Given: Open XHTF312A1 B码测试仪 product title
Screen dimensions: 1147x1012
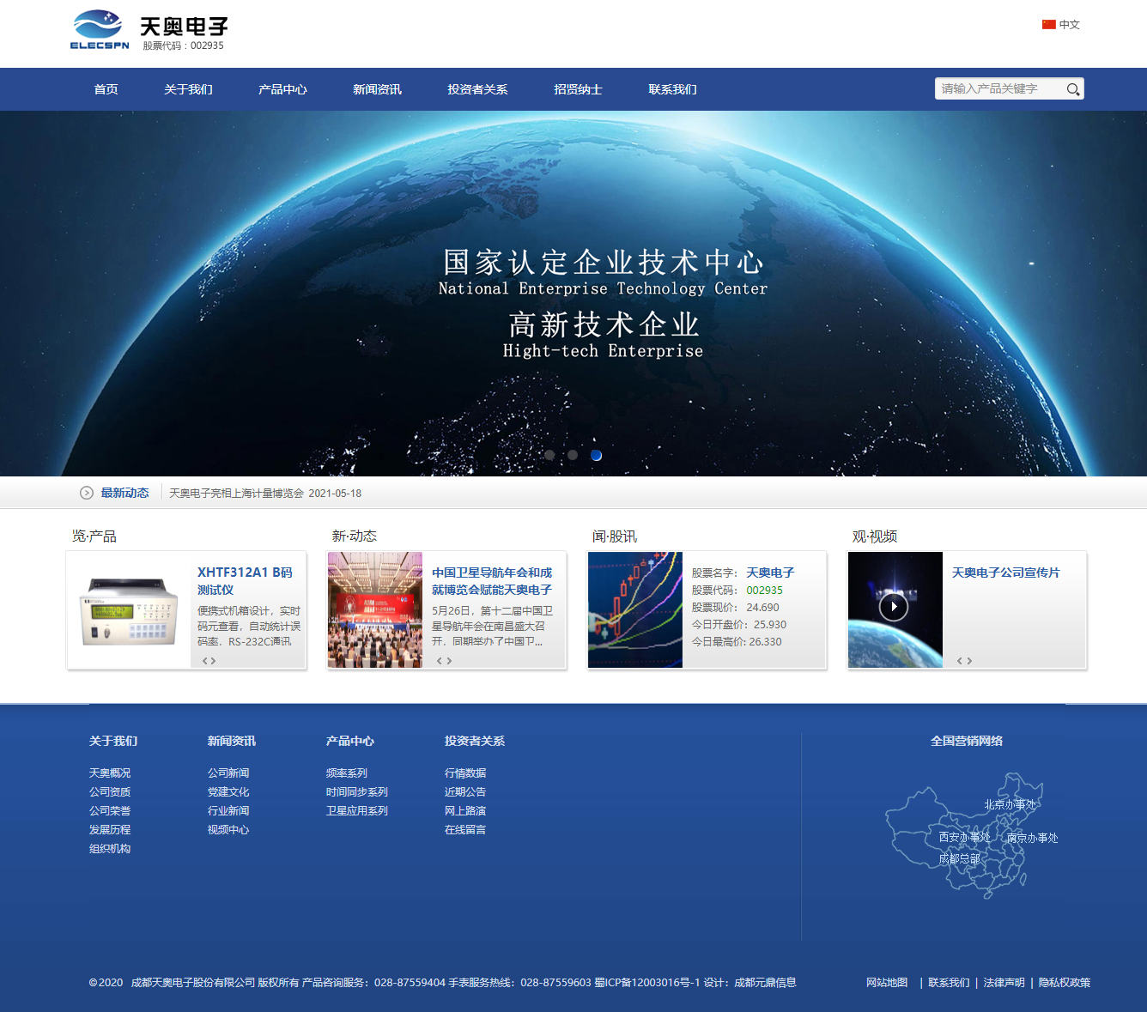Looking at the screenshot, I should [x=246, y=581].
